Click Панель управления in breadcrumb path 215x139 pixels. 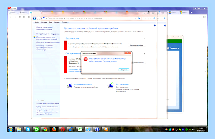(x=55, y=18)
